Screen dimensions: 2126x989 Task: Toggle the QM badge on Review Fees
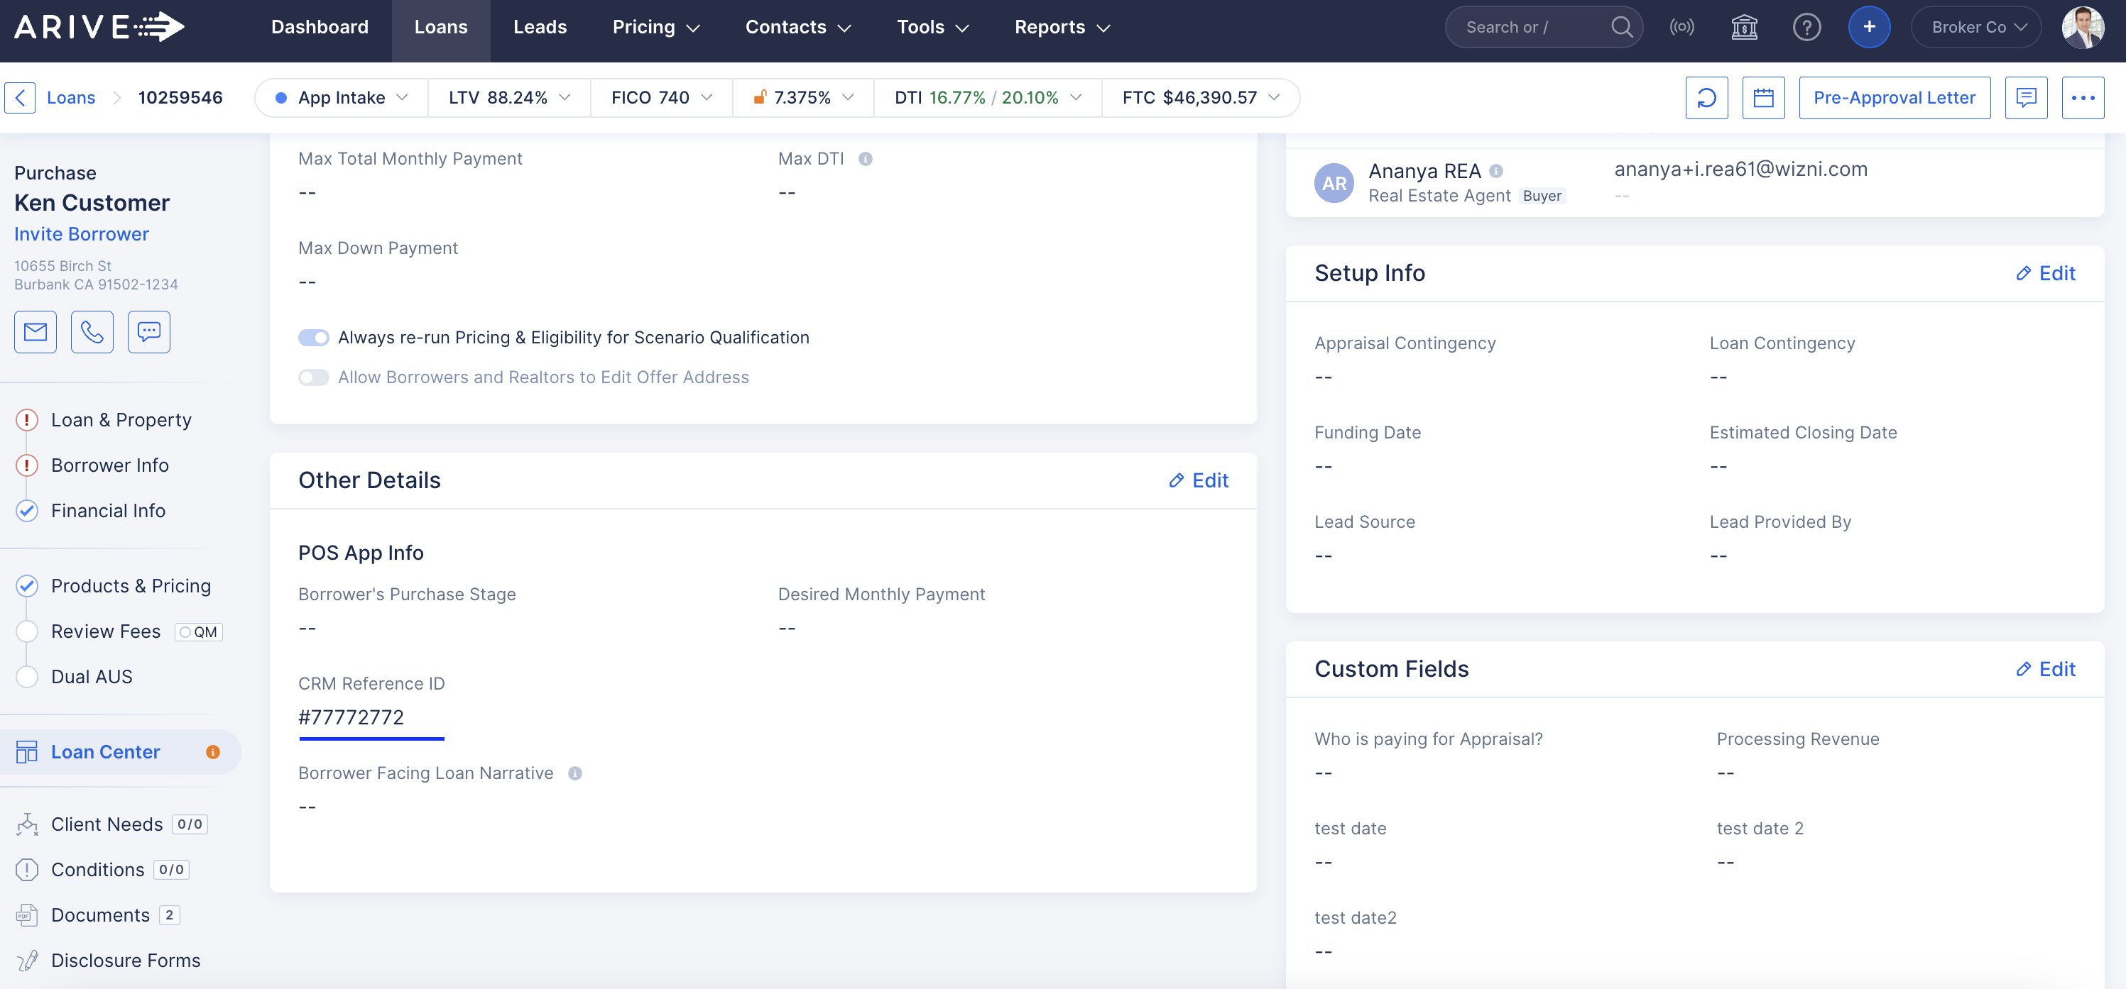[x=199, y=632]
